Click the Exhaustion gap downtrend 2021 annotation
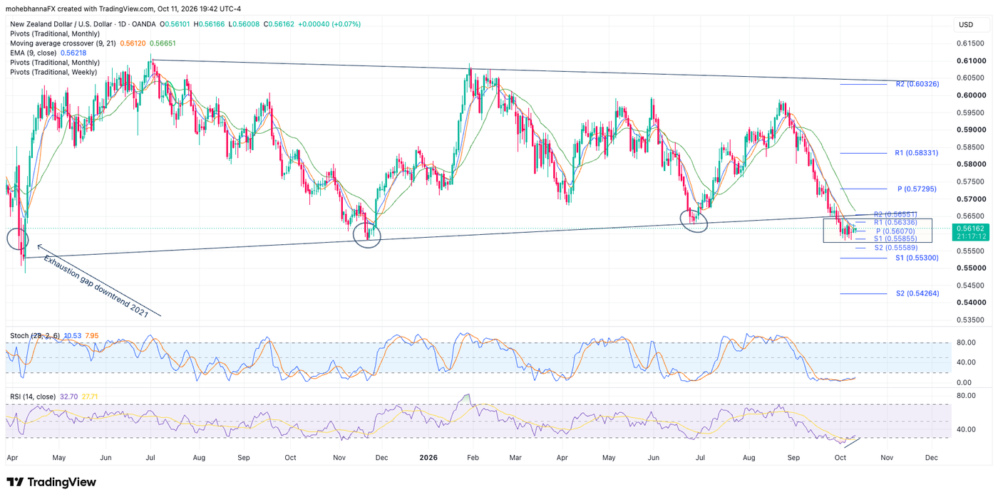This screenshot has width=998, height=499. pyautogui.click(x=96, y=285)
